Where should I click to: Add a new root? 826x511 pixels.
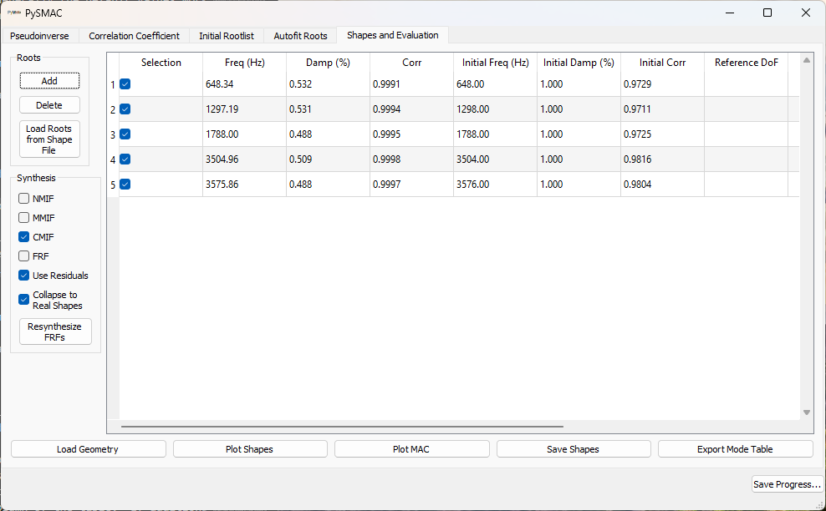coord(49,80)
